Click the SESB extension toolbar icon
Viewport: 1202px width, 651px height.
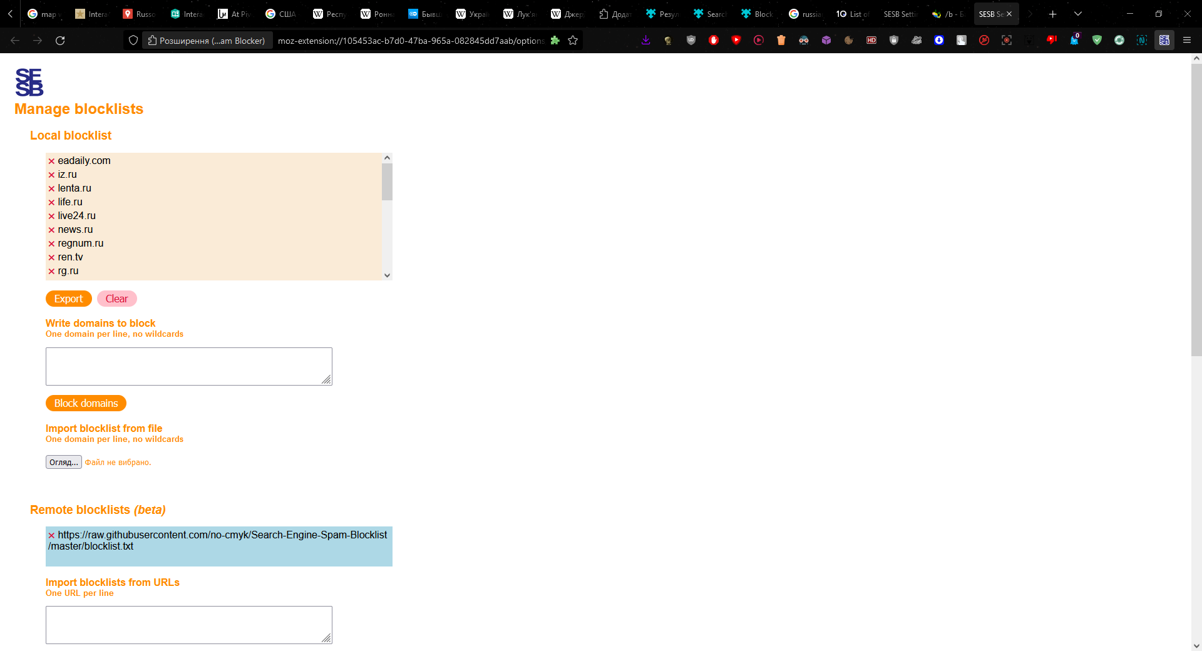pyautogui.click(x=1164, y=40)
